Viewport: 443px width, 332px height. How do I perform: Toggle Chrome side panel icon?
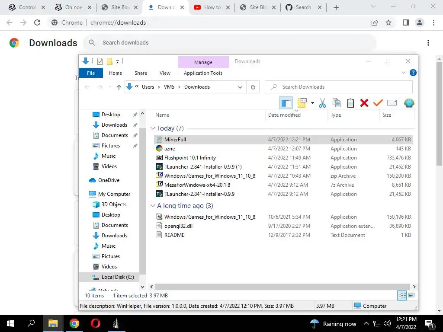(406, 22)
